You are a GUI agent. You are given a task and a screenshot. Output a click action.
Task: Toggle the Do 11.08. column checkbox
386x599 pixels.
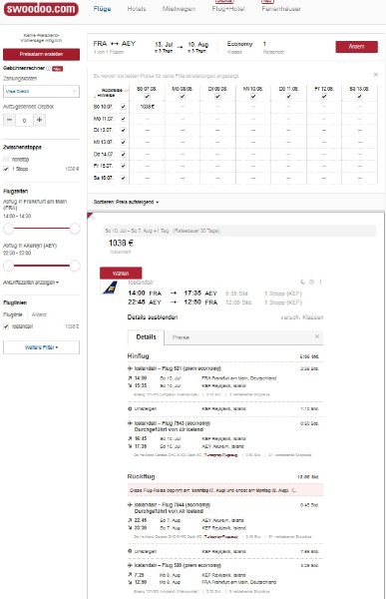pyautogui.click(x=288, y=96)
